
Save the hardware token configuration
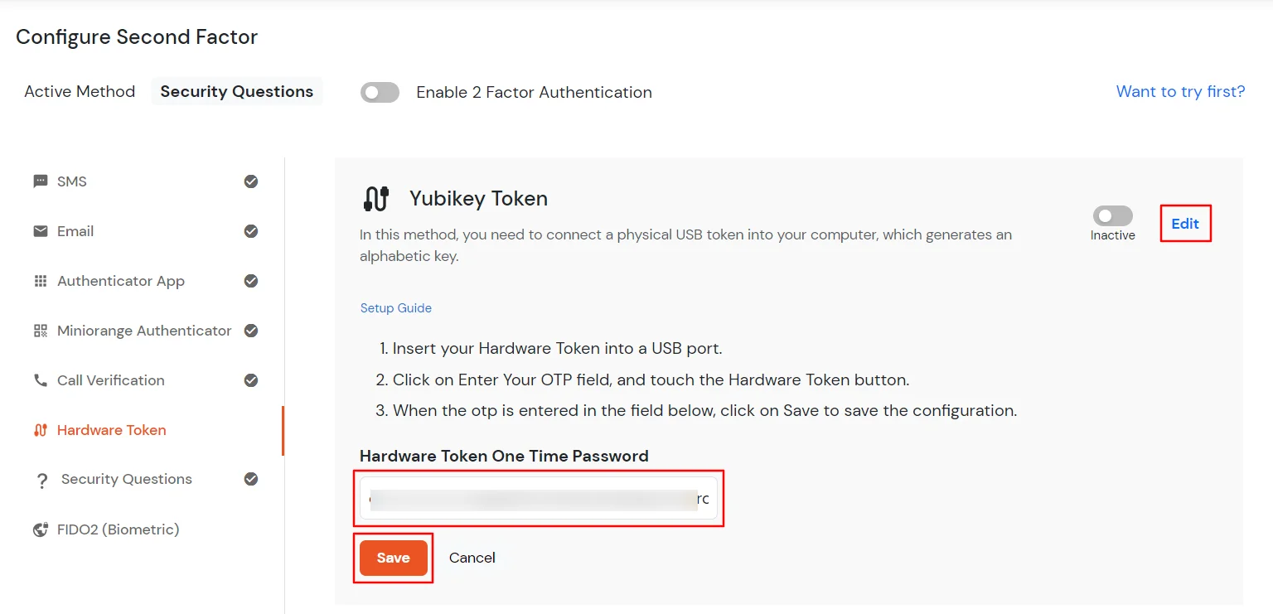click(x=393, y=557)
